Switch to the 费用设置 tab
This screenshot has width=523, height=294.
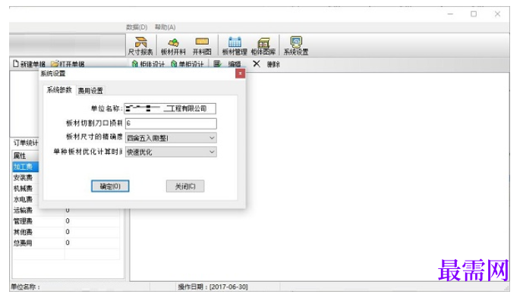point(90,91)
